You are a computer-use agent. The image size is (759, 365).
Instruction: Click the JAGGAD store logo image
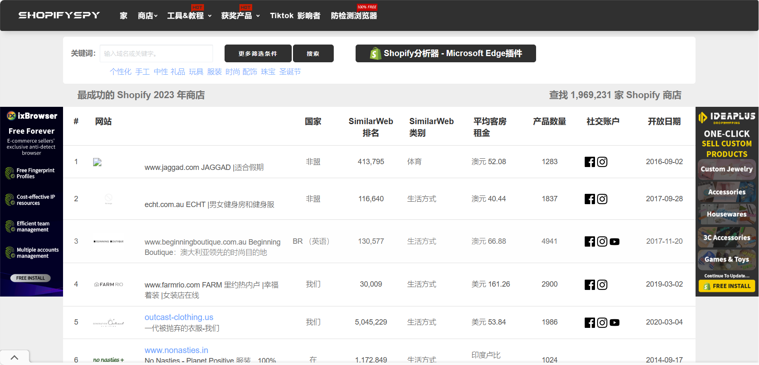pos(97,162)
